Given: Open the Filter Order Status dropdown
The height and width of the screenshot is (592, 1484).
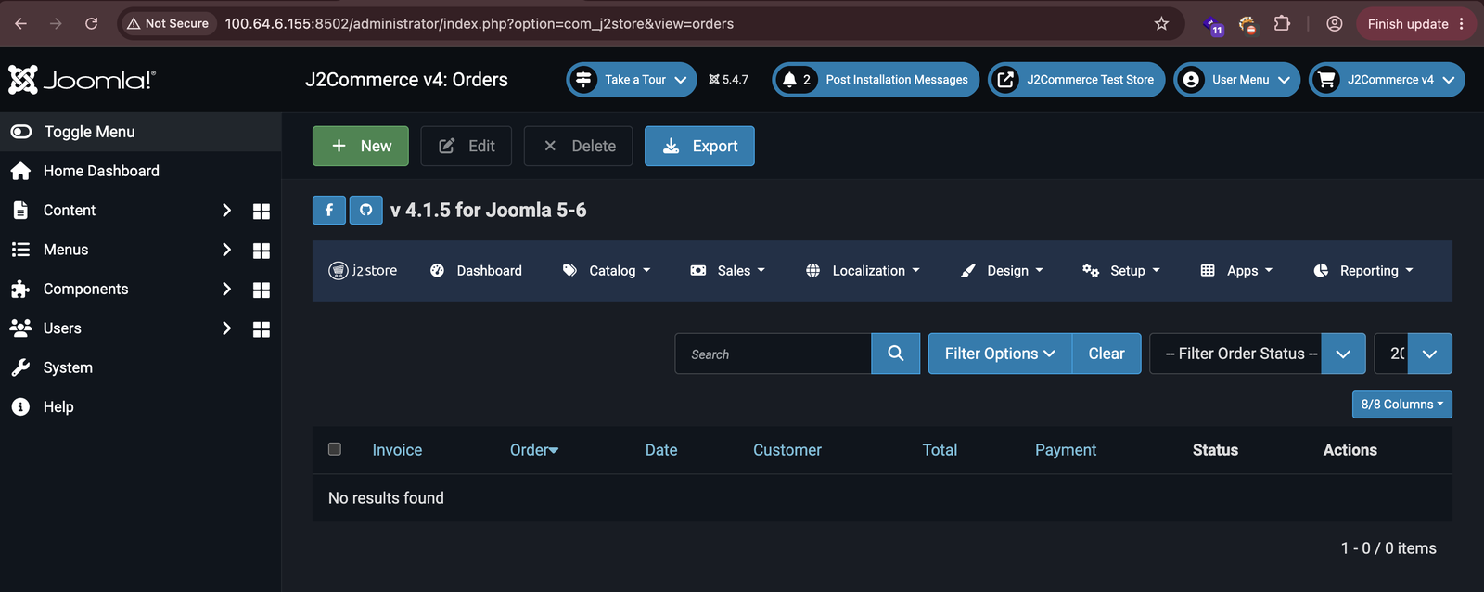Looking at the screenshot, I should [x=1258, y=354].
